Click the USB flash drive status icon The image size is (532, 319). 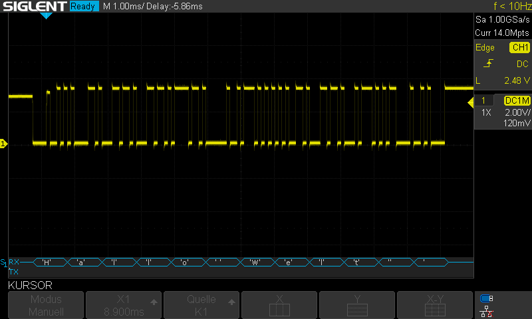coord(487,298)
